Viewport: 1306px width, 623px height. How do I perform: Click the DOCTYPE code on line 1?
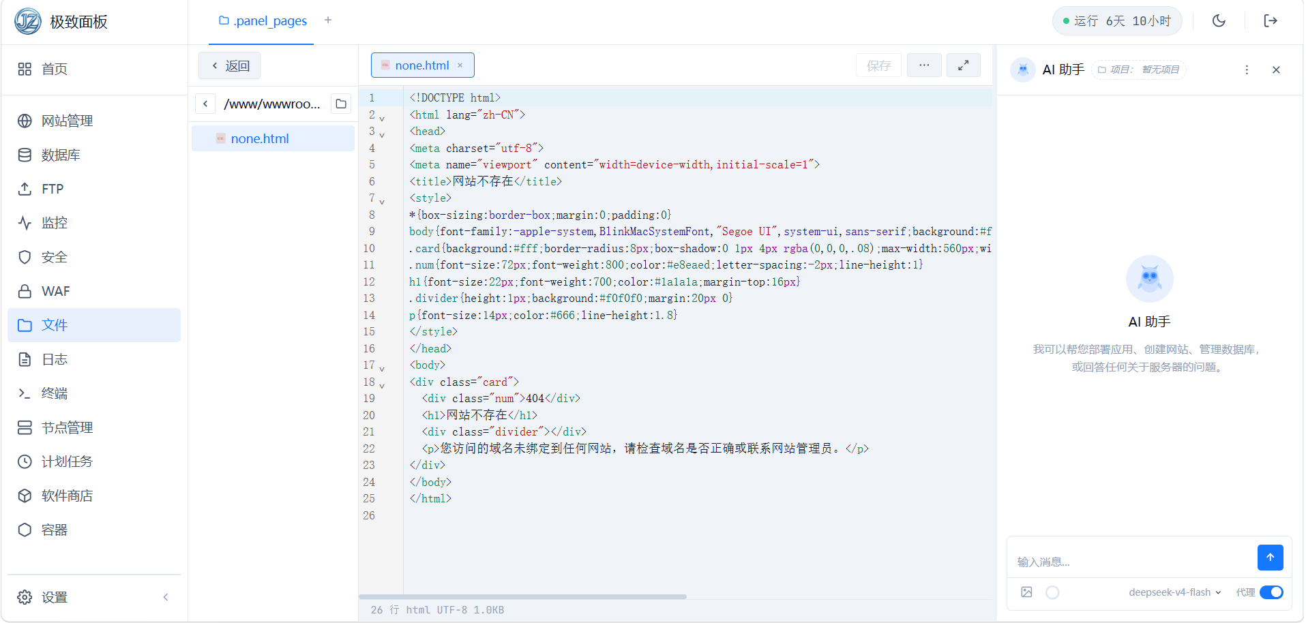coord(455,98)
